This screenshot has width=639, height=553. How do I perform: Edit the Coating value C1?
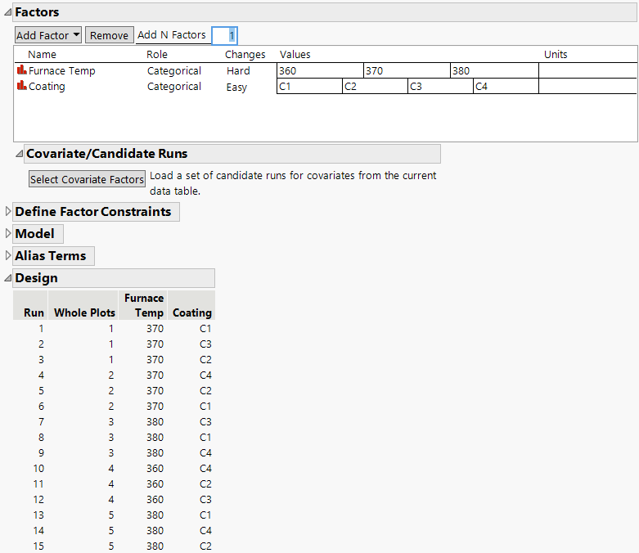point(309,86)
